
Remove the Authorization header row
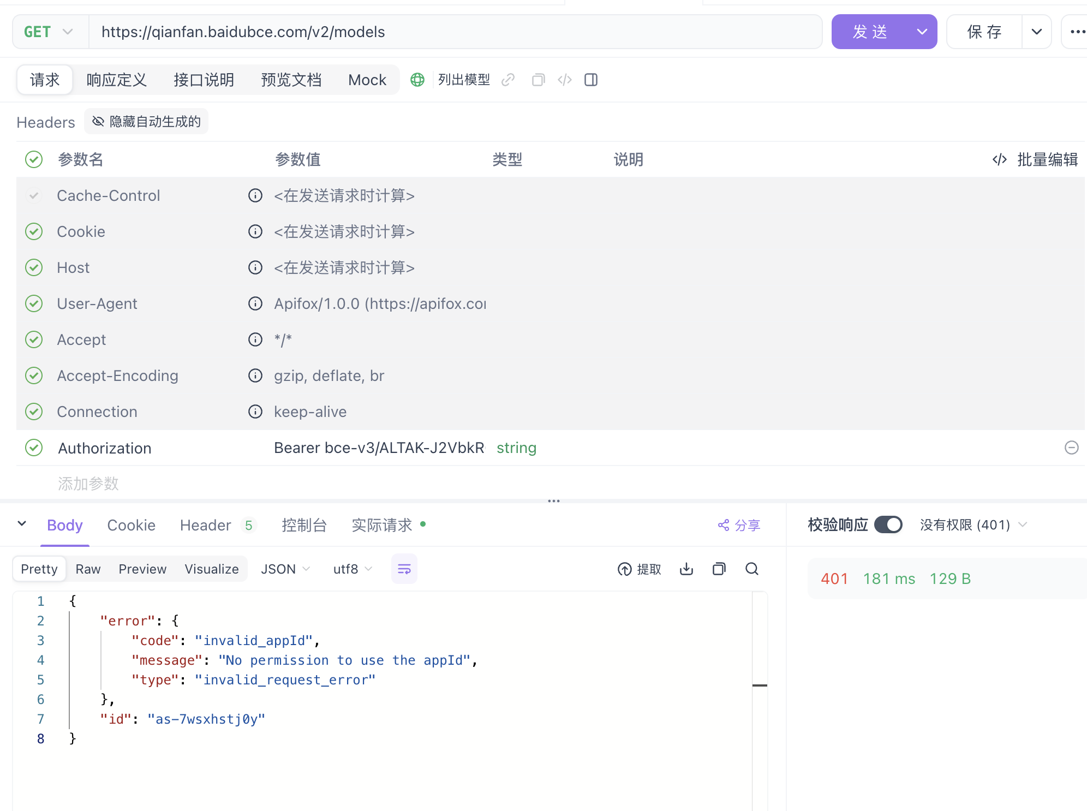1071,448
